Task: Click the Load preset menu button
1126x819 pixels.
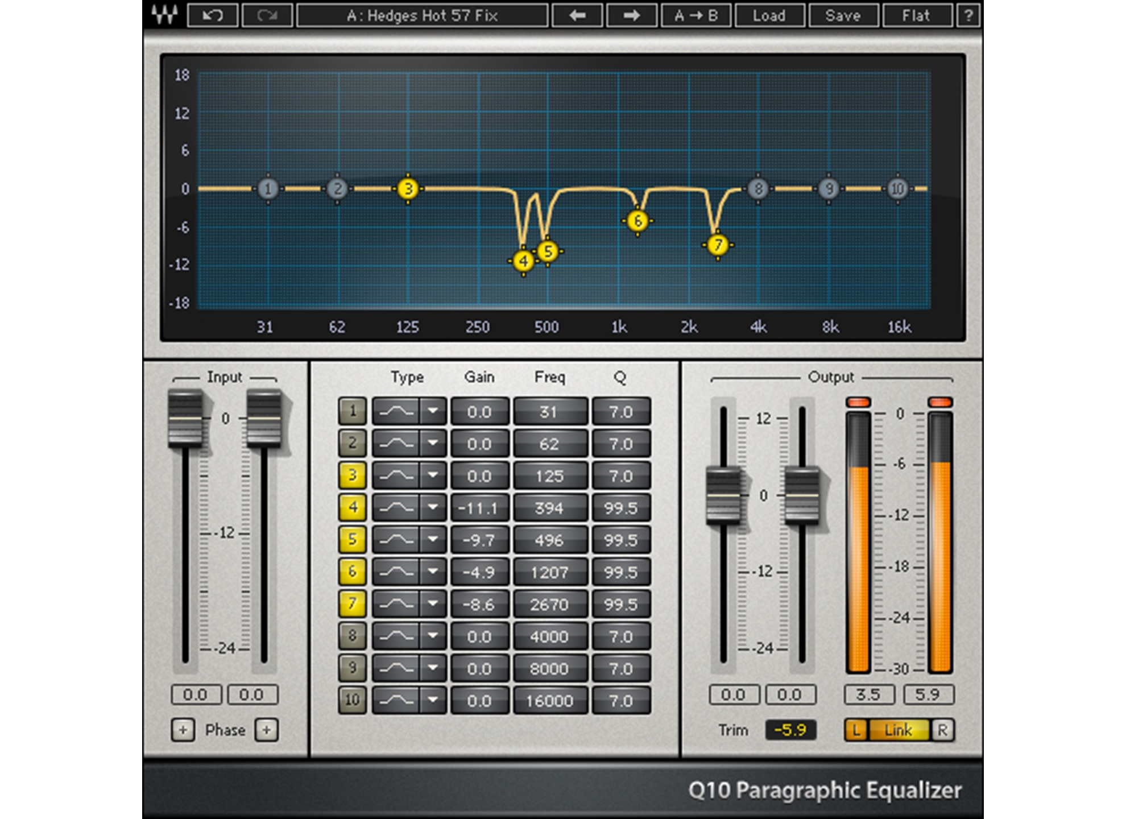Action: coord(769,15)
